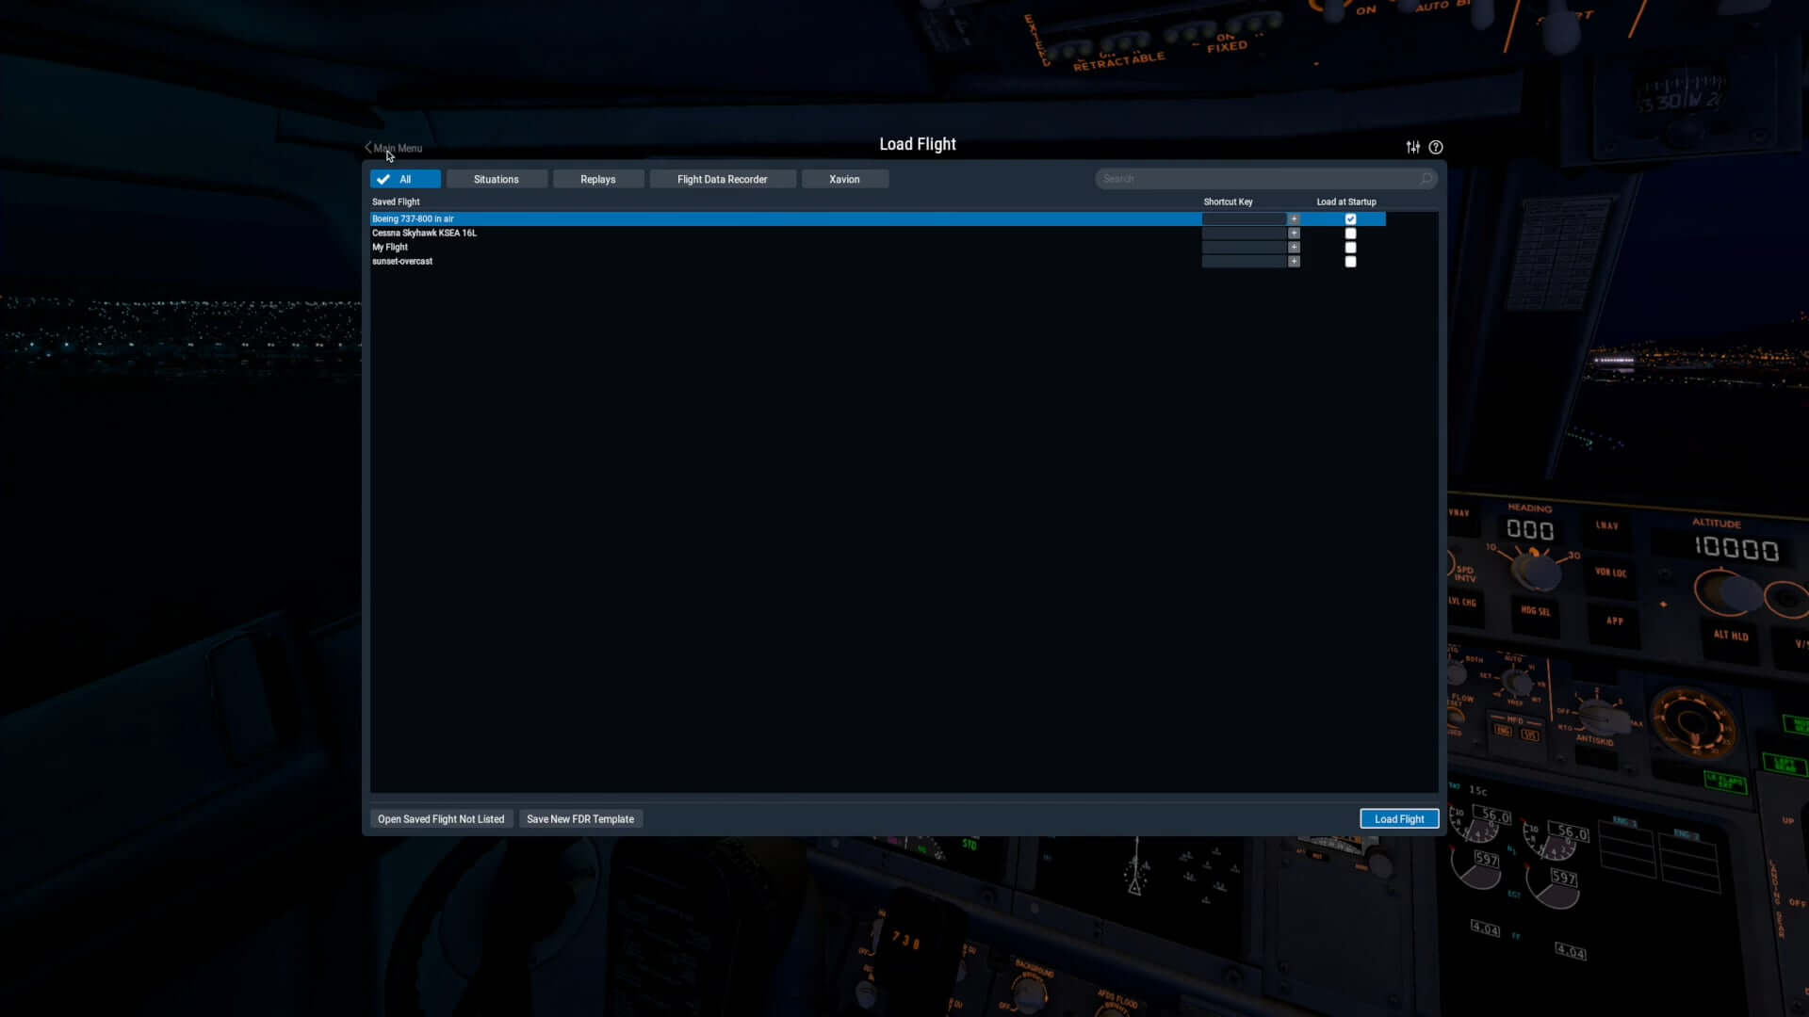Click the search input field

pyautogui.click(x=1263, y=178)
